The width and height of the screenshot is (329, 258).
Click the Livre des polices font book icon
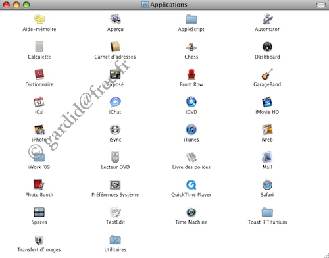tap(191, 157)
